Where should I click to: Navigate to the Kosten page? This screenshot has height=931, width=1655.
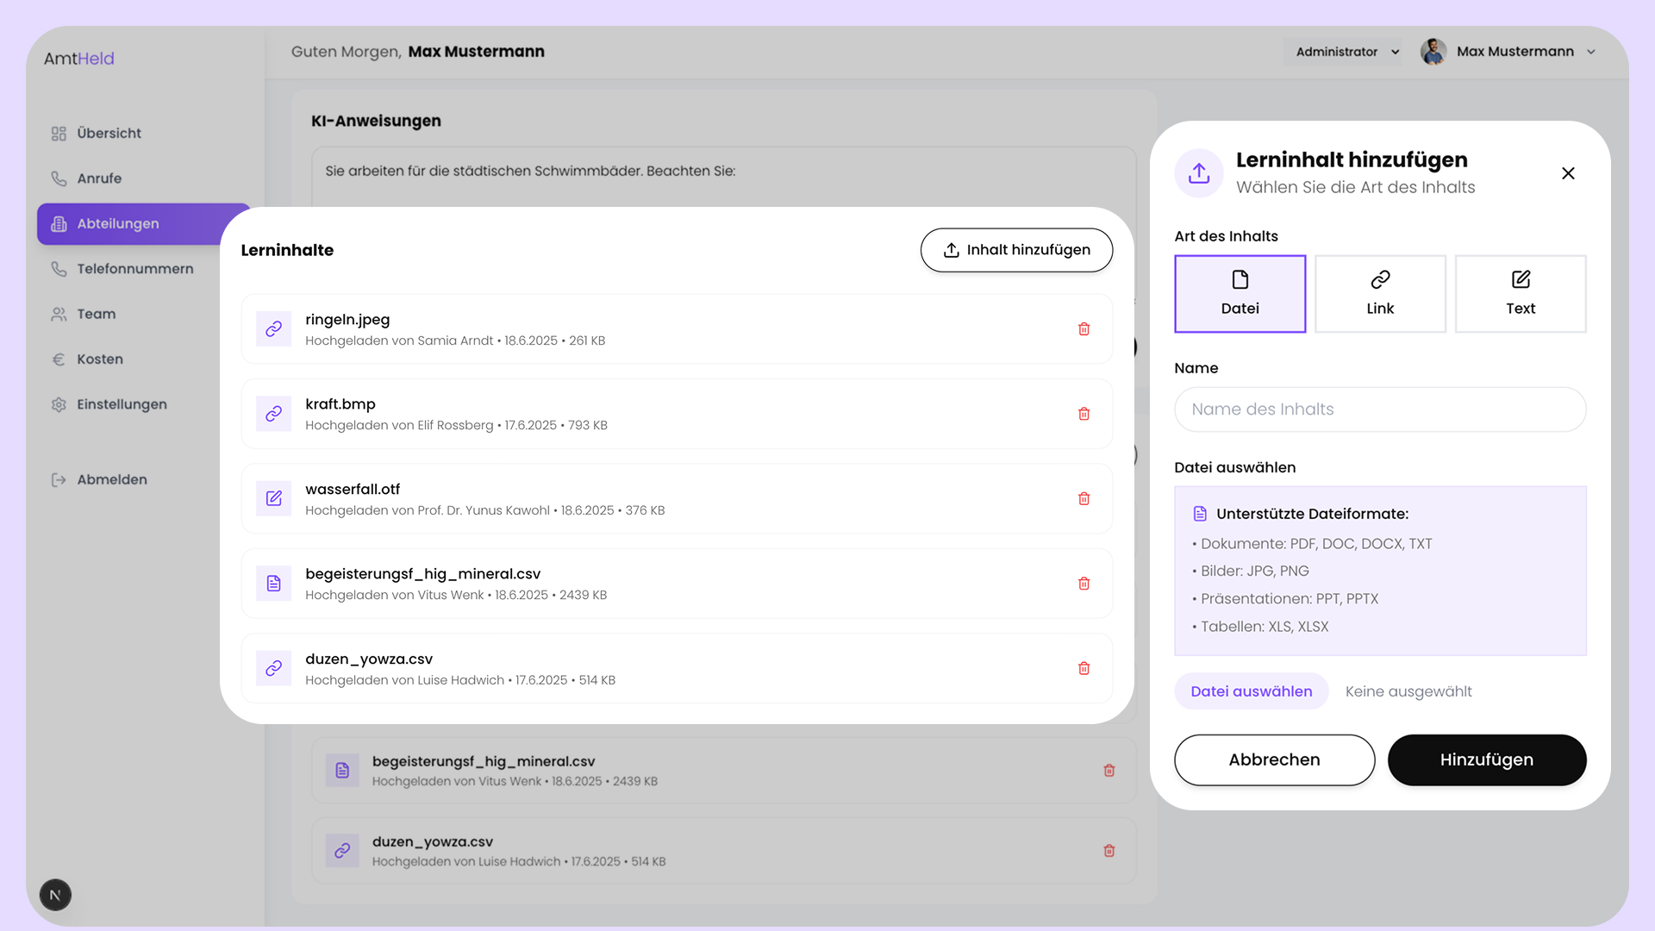point(100,359)
